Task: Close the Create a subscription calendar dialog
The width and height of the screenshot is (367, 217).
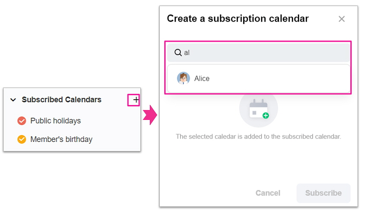Action: pos(342,19)
